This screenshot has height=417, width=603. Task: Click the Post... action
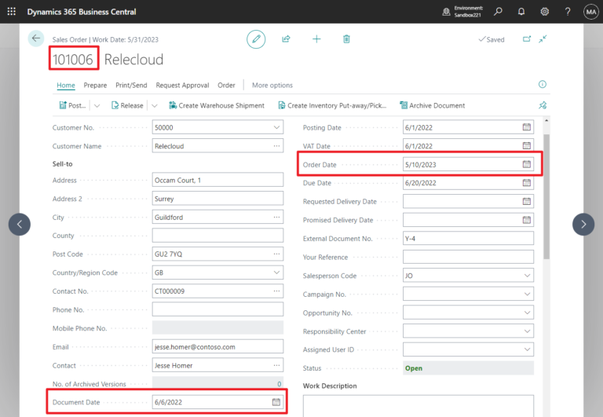tap(72, 105)
